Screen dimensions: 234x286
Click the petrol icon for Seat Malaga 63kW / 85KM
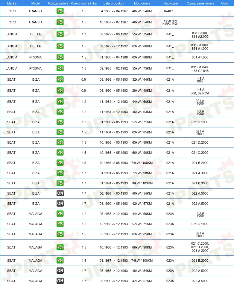[x=60, y=234]
